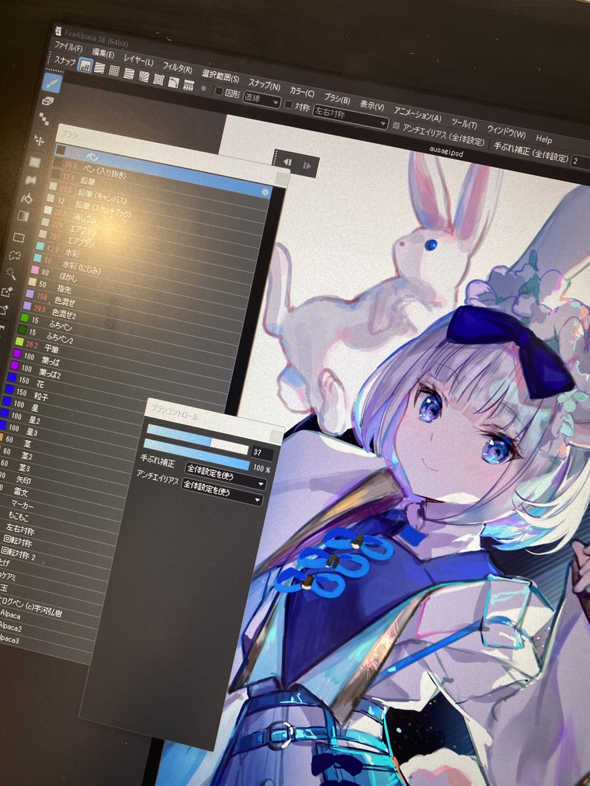Toggle the 対称 symmetry checkbox
Screen dimensions: 590x786
tap(288, 105)
